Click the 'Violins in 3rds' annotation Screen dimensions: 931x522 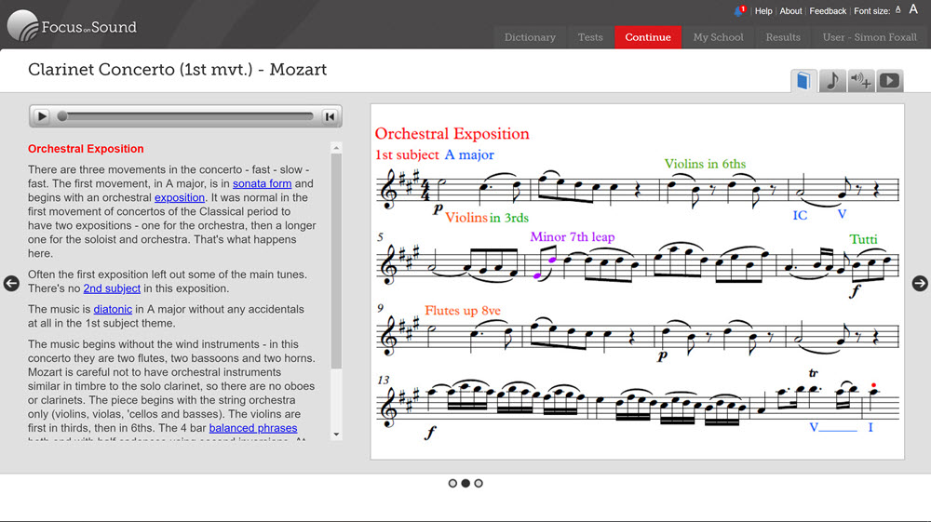(x=487, y=218)
